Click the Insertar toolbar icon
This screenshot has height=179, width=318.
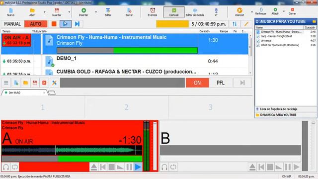tap(83, 12)
